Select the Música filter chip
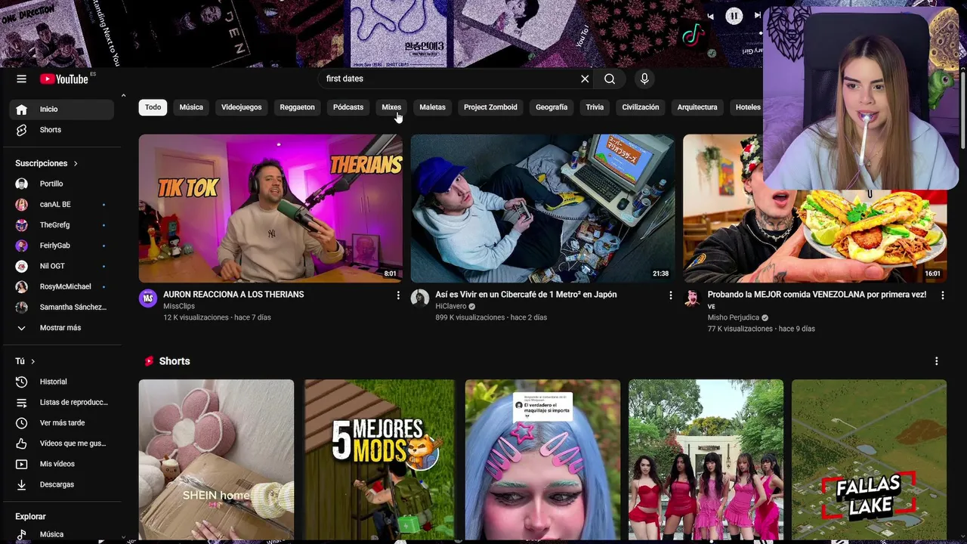This screenshot has width=967, height=544. click(x=191, y=107)
